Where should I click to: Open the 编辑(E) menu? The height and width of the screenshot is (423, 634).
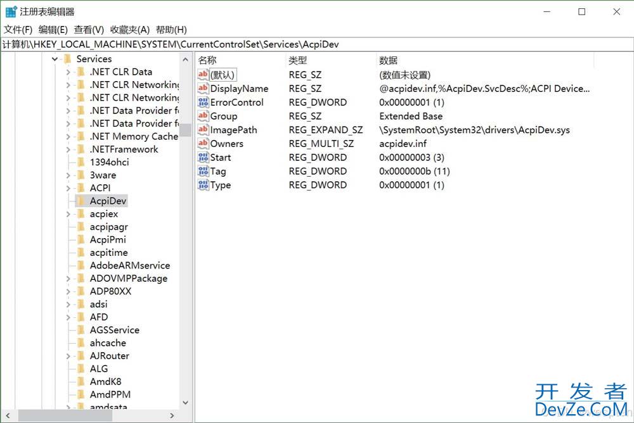pyautogui.click(x=53, y=30)
